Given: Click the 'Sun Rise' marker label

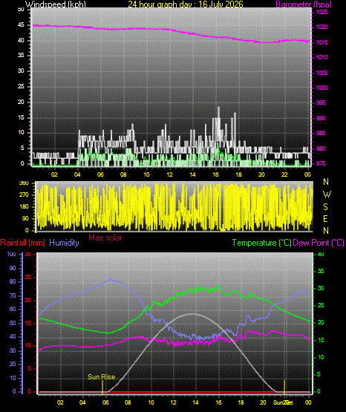Looking at the screenshot, I should click(102, 377).
